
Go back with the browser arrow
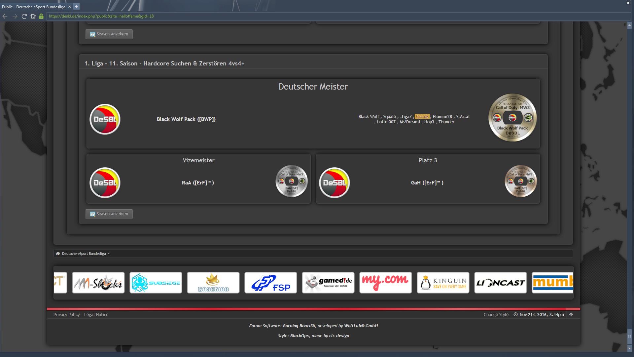point(5,16)
